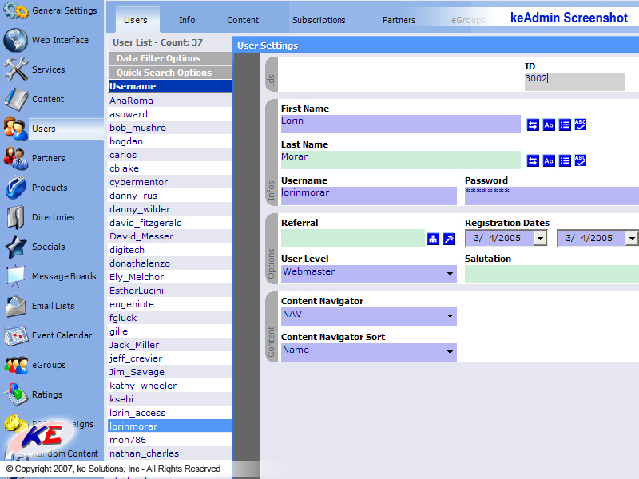Select user nathan_charles in the list
Screen dimensions: 639x479
pyautogui.click(x=170, y=453)
